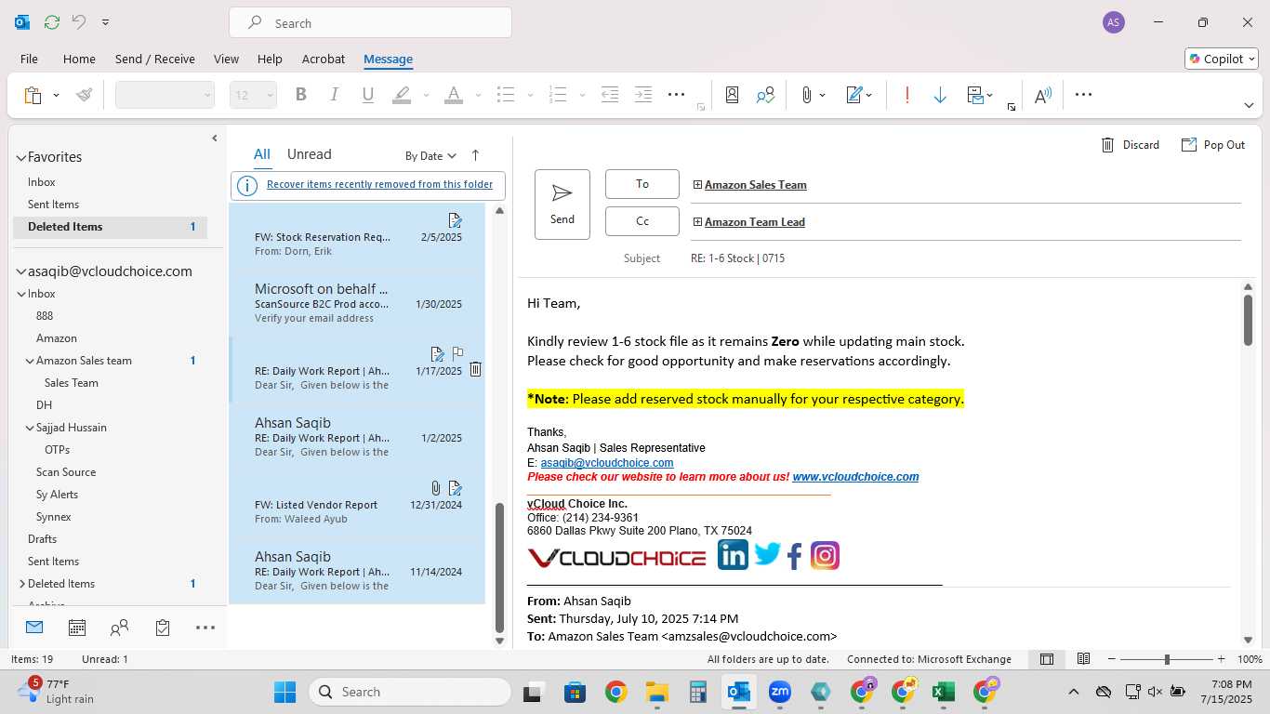
Task: Pop Out the reply window
Action: [x=1213, y=145]
